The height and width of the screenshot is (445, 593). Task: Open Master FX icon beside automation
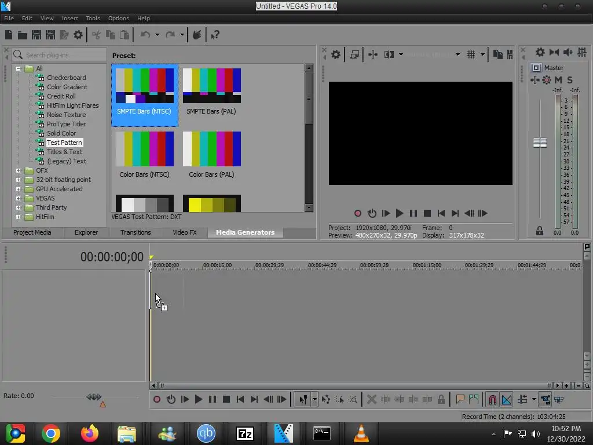point(535,80)
